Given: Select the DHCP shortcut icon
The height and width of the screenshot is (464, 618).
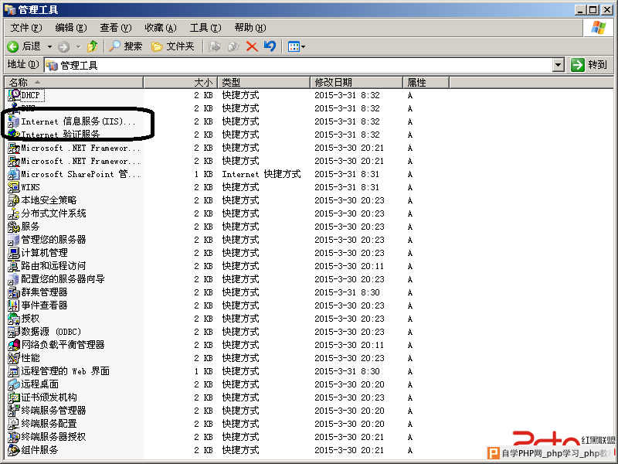Looking at the screenshot, I should click(x=14, y=94).
